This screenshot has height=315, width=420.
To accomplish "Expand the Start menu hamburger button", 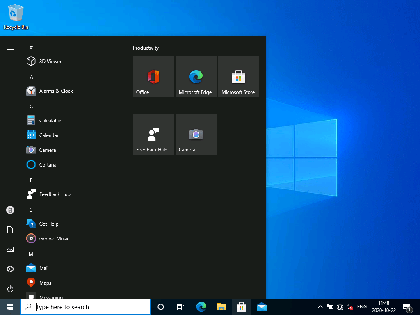I will coord(10,48).
